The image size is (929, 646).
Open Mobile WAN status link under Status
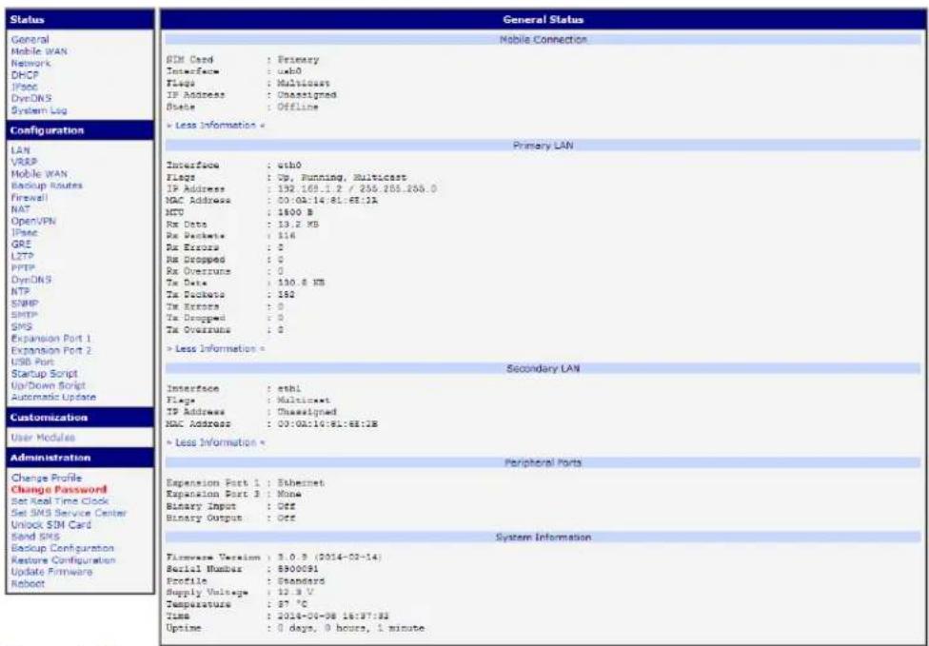pos(39,51)
